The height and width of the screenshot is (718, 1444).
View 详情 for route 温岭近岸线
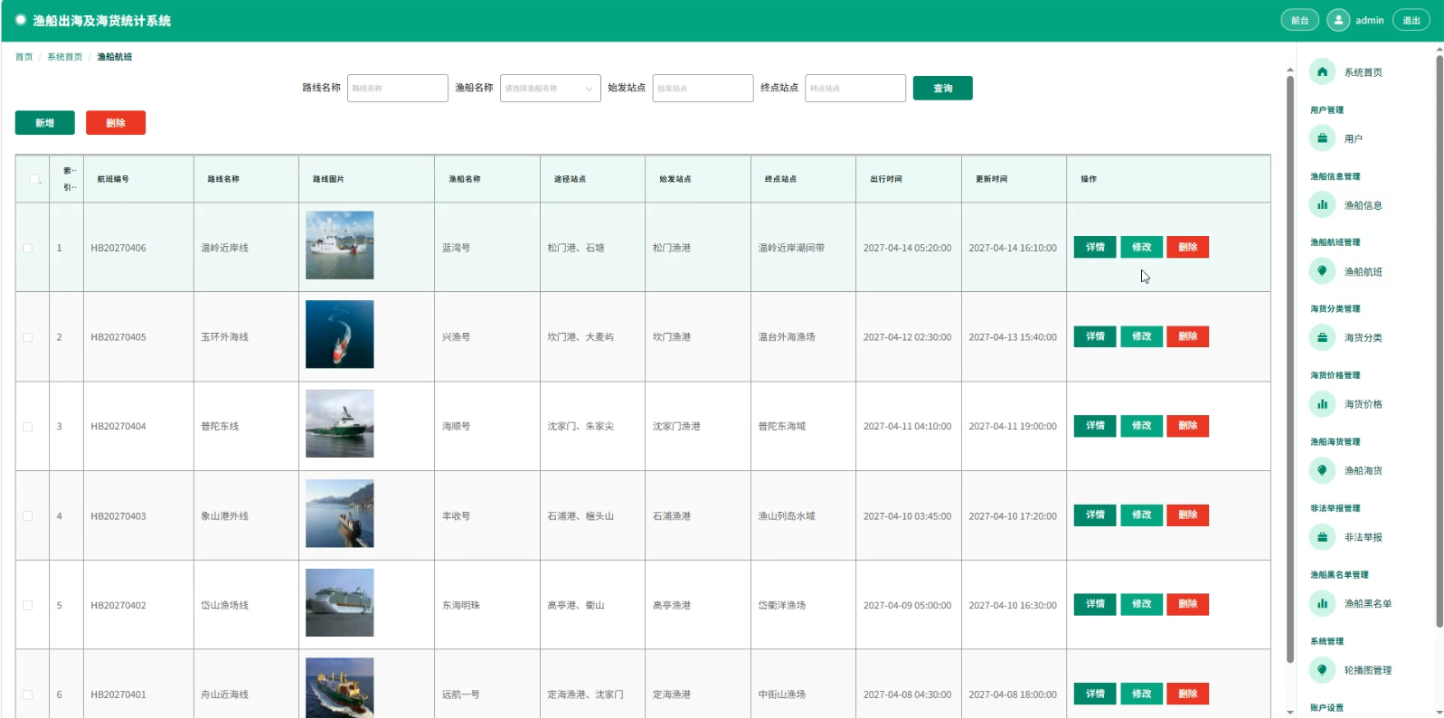tap(1095, 247)
